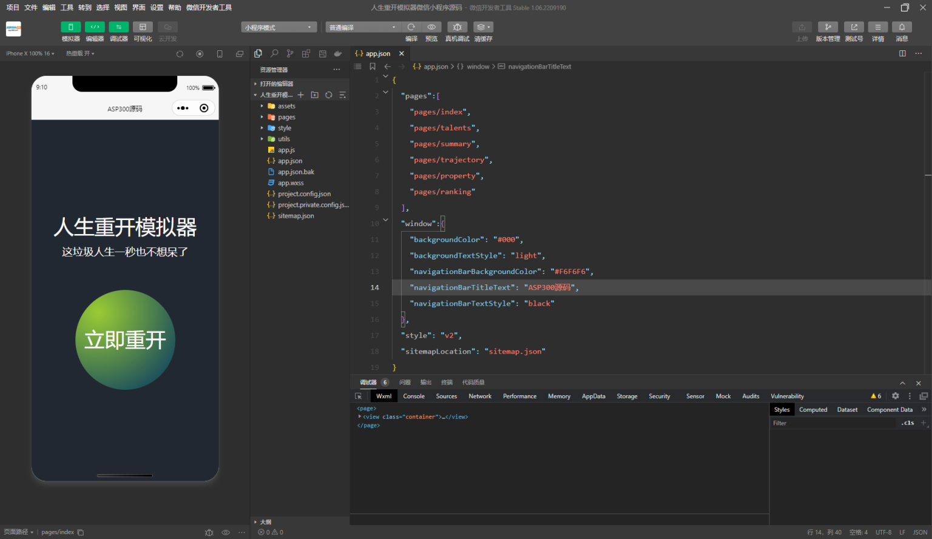Click the split editor icon

[902, 53]
